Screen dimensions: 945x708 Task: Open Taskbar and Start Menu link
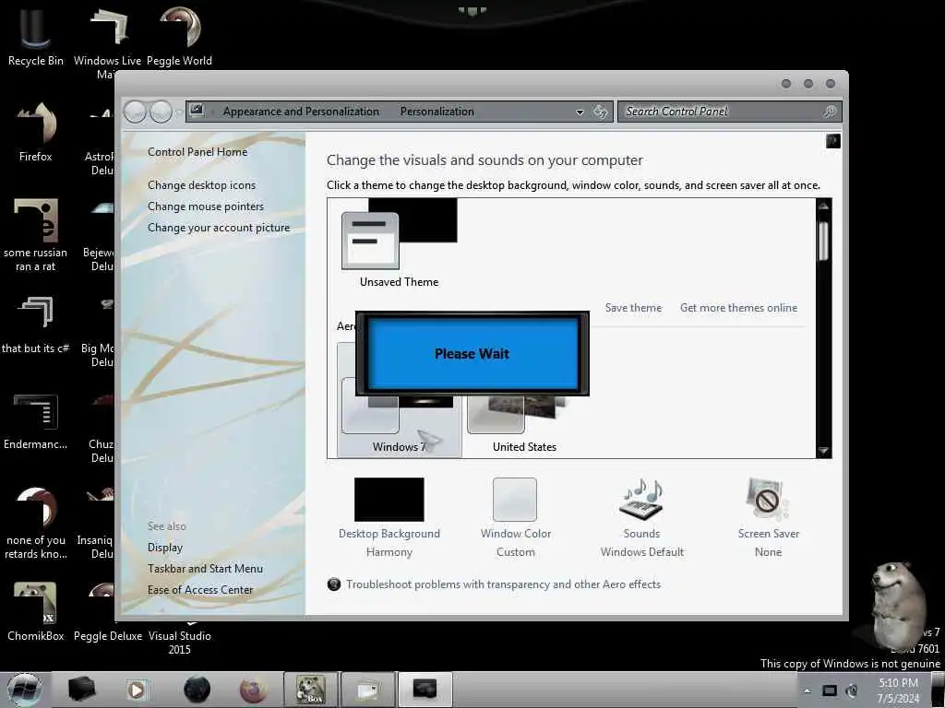205,568
